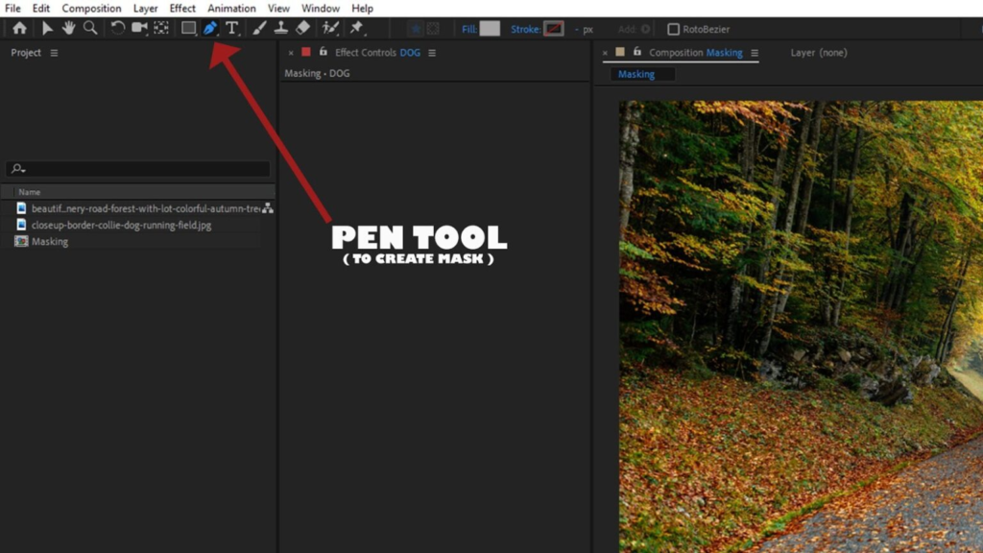Click the Fill color swatch
The height and width of the screenshot is (553, 983).
[490, 29]
